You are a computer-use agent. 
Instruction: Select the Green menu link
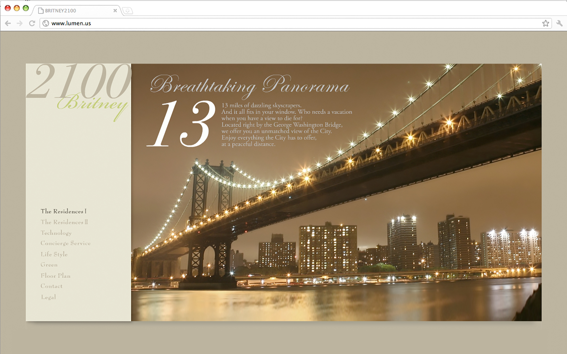pos(49,265)
